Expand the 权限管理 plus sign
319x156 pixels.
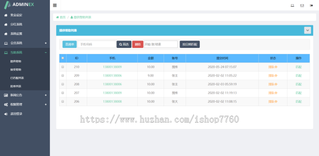coord(46,105)
